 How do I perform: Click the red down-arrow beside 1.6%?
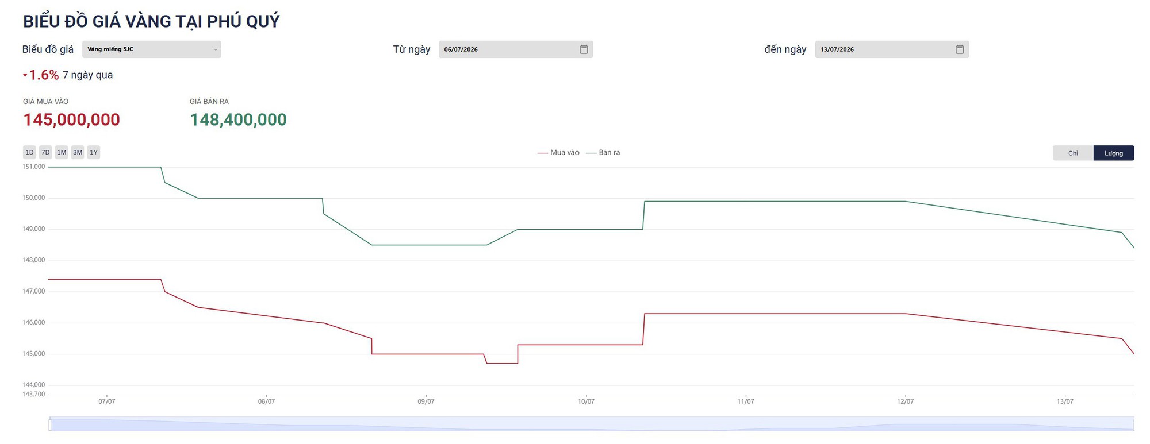25,75
